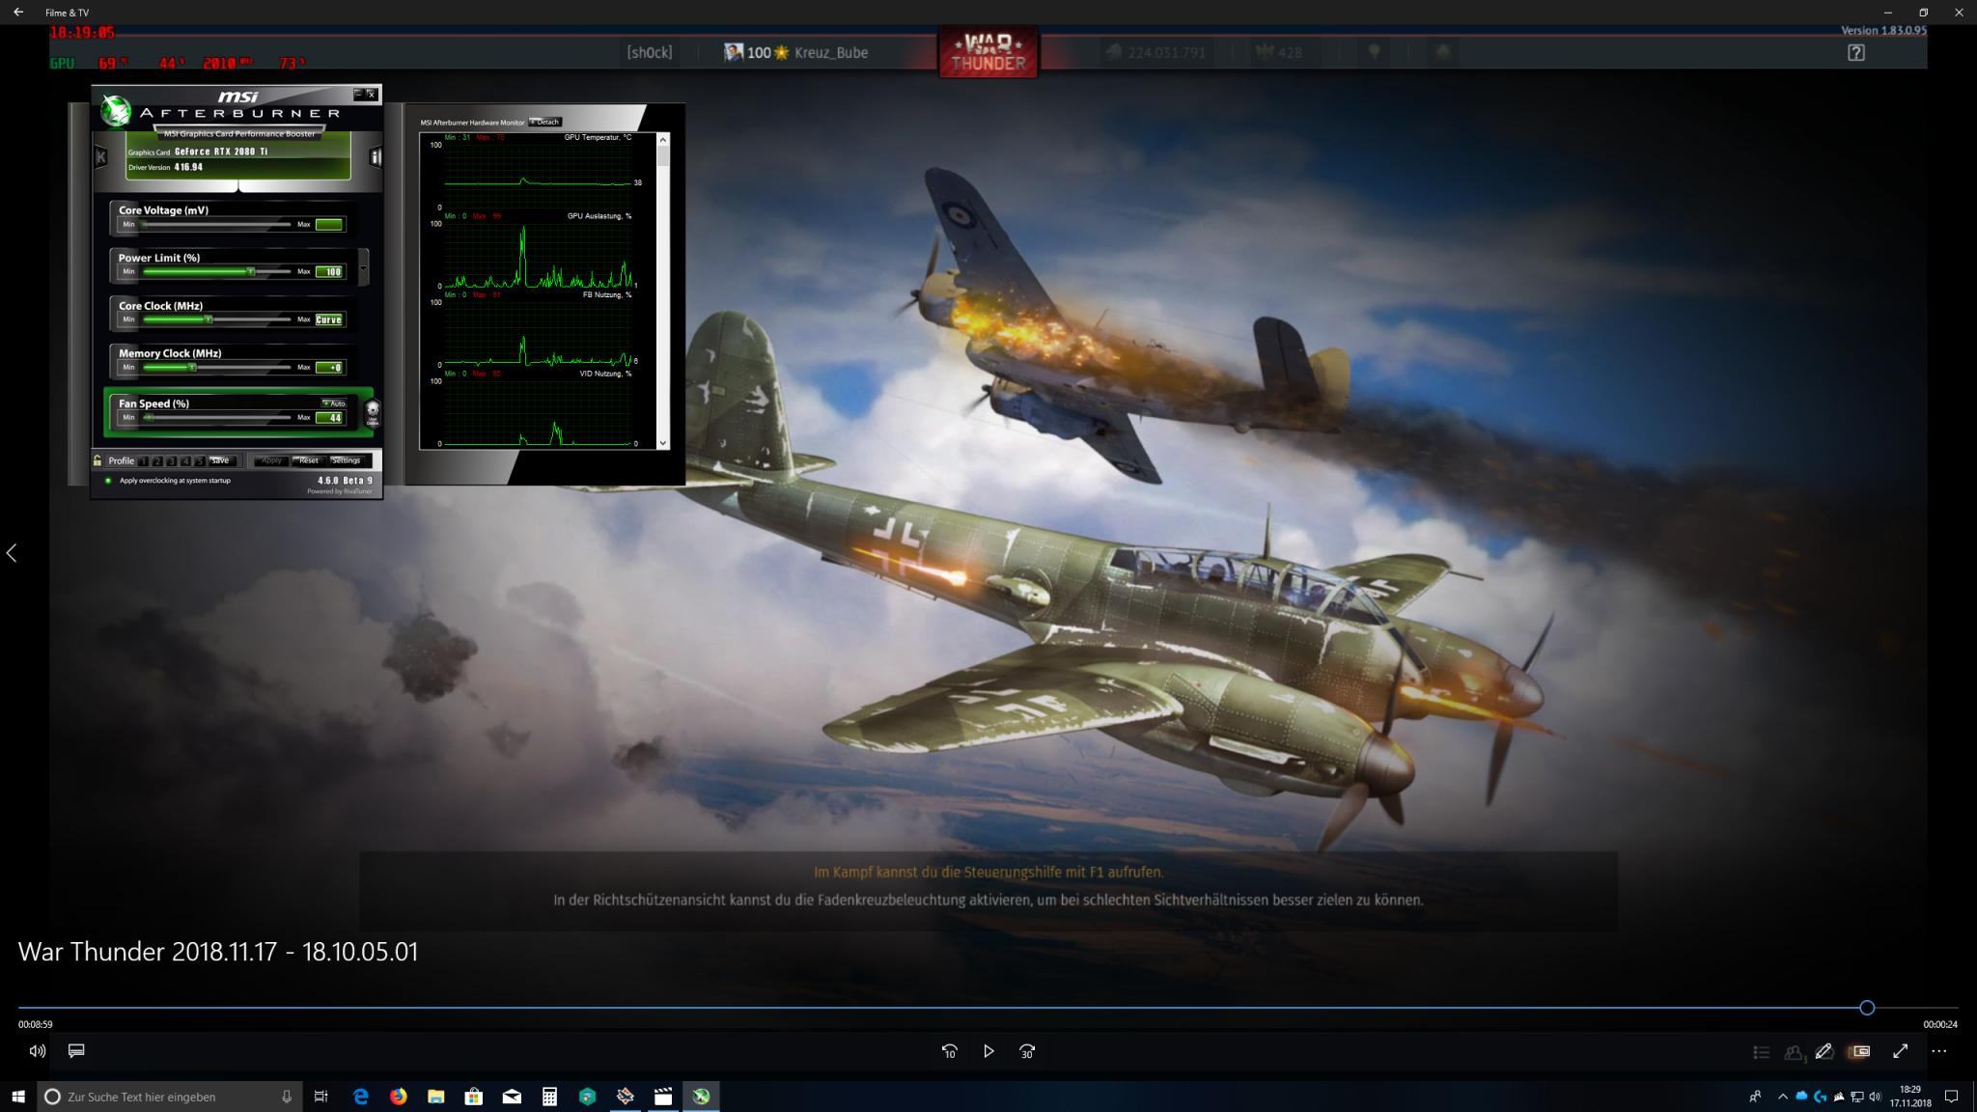Viewport: 1977px width, 1112px height.
Task: Open the three-dots more options menu
Action: 1939,1051
